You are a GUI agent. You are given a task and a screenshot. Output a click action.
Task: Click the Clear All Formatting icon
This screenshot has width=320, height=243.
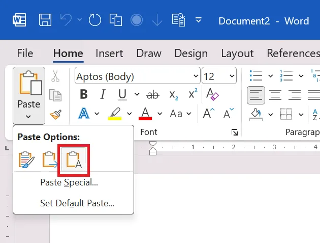pos(212,95)
